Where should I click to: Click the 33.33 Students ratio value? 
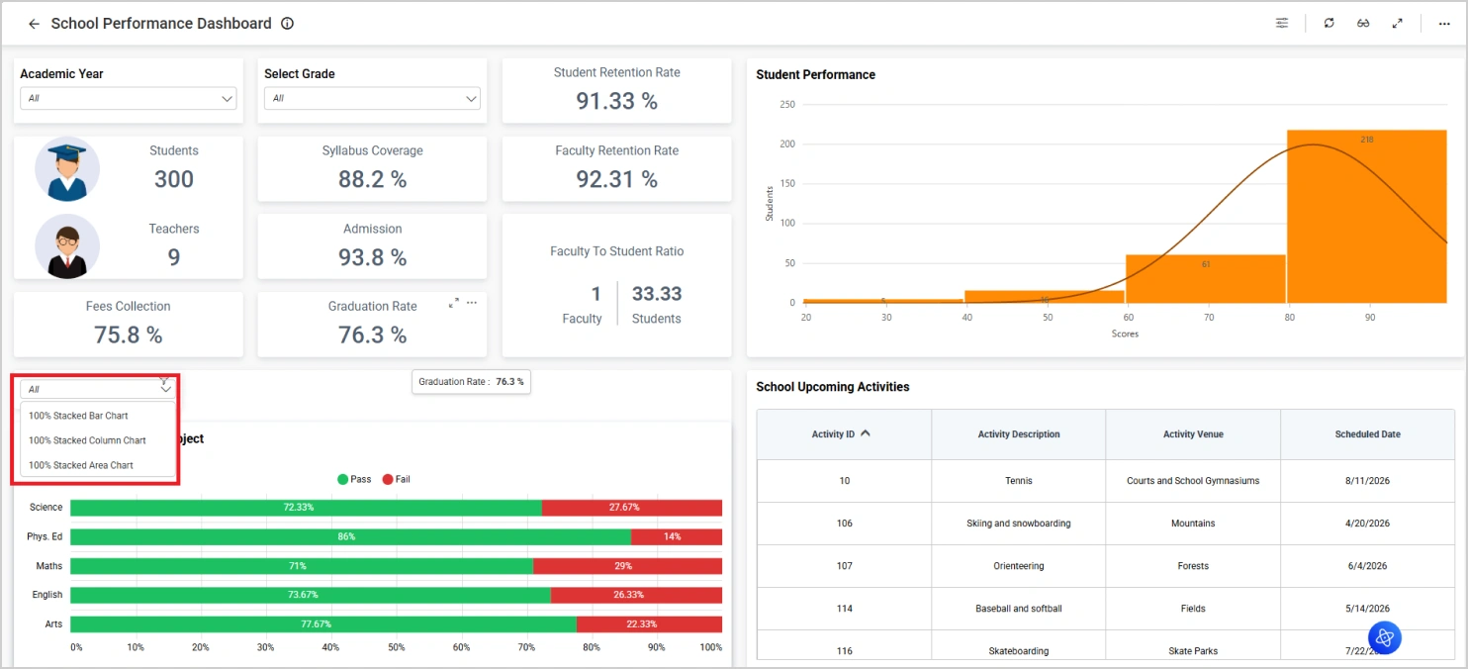click(657, 294)
